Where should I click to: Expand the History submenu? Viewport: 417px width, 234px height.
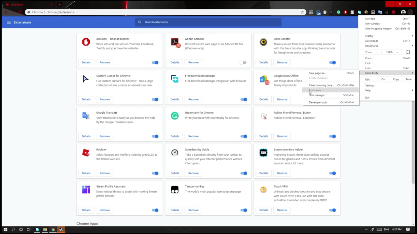pyautogui.click(x=386, y=36)
